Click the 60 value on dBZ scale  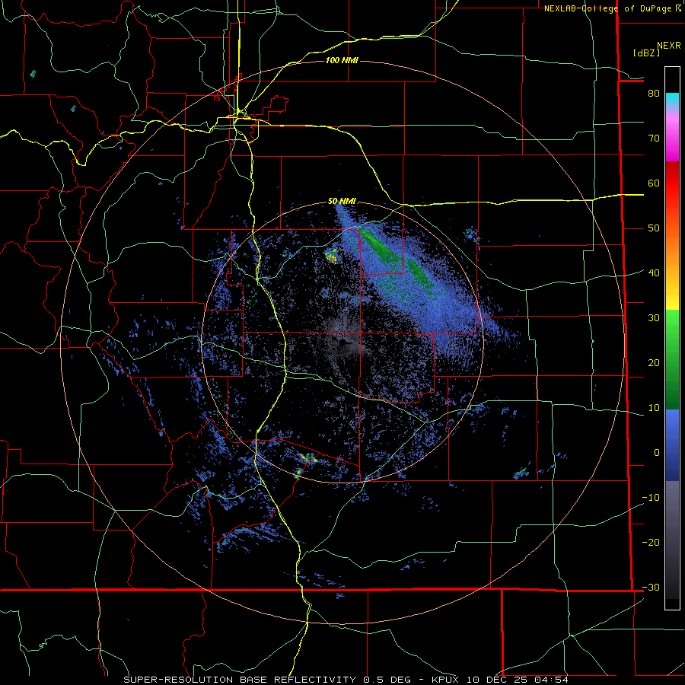pos(654,183)
